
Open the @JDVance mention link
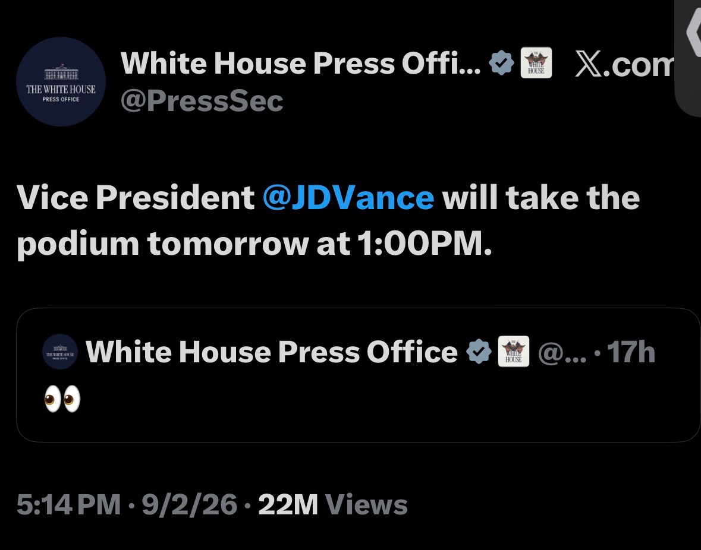[348, 197]
